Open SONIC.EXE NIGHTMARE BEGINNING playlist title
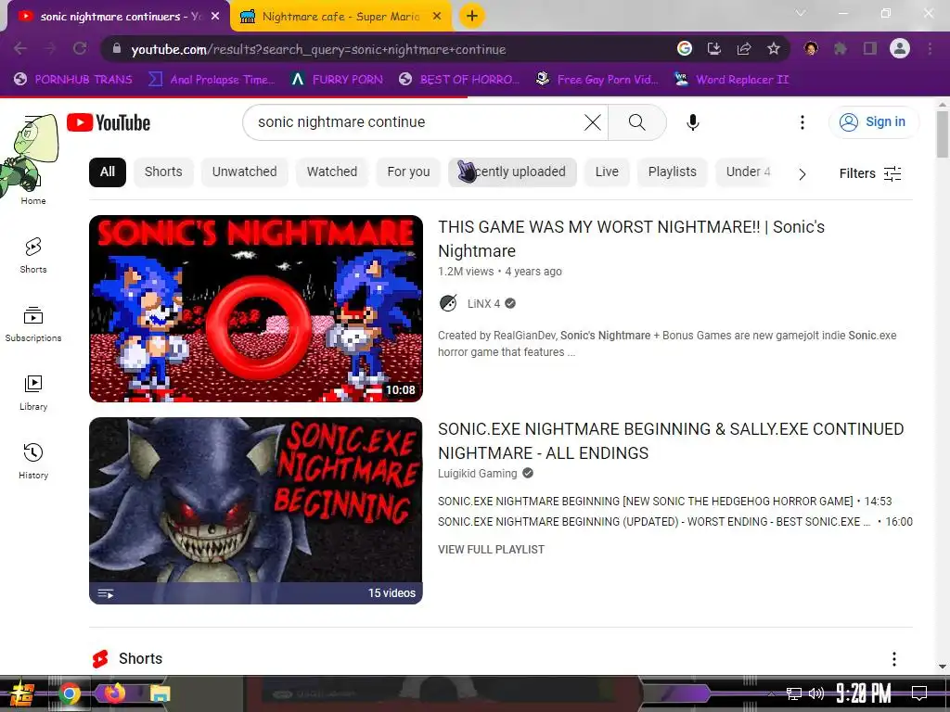950x712 pixels. (671, 440)
